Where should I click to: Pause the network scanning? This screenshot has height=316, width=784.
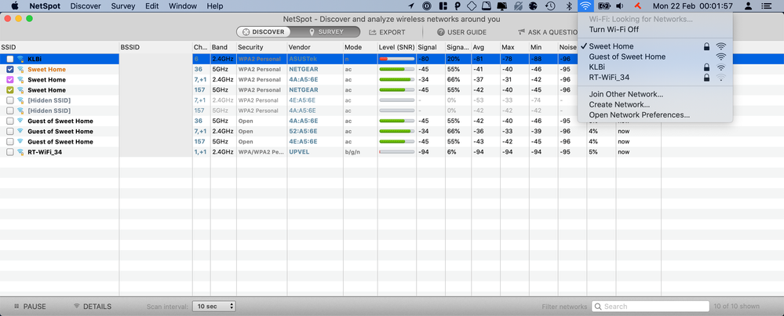click(30, 307)
